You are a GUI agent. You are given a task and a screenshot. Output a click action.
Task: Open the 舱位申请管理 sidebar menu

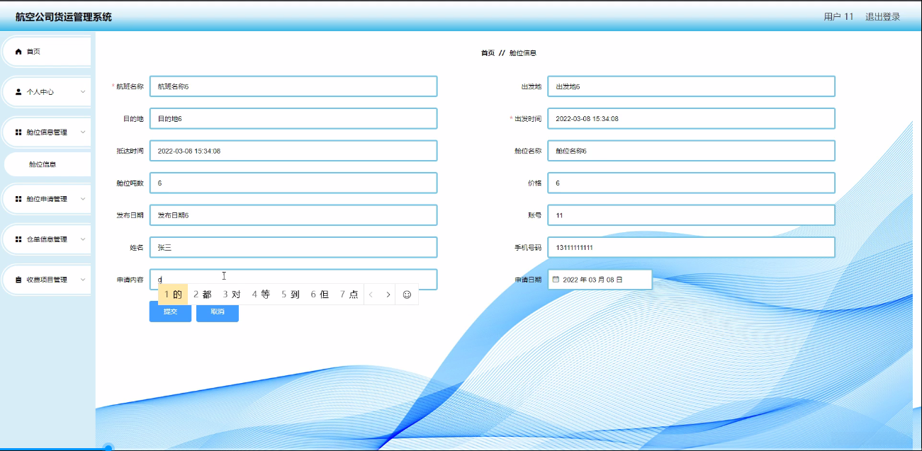click(x=47, y=199)
